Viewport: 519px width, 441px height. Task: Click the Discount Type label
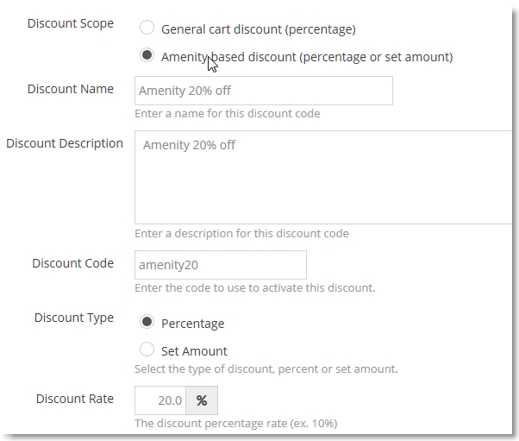click(74, 318)
